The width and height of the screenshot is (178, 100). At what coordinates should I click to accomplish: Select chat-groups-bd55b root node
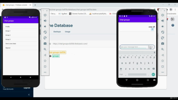pyautogui.click(x=58, y=52)
